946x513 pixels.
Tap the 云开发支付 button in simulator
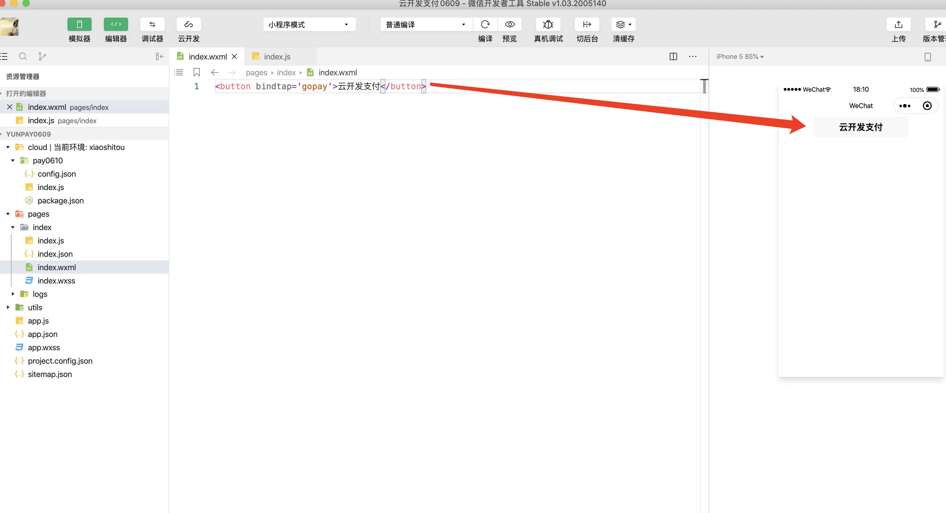[860, 127]
